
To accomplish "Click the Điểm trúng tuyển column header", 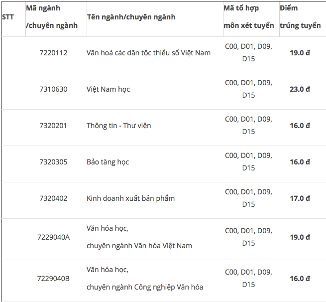I will pyautogui.click(x=300, y=17).
